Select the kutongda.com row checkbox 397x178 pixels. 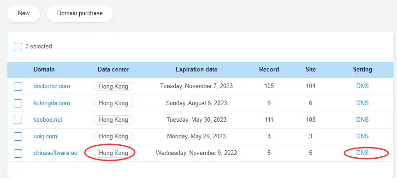[18, 103]
